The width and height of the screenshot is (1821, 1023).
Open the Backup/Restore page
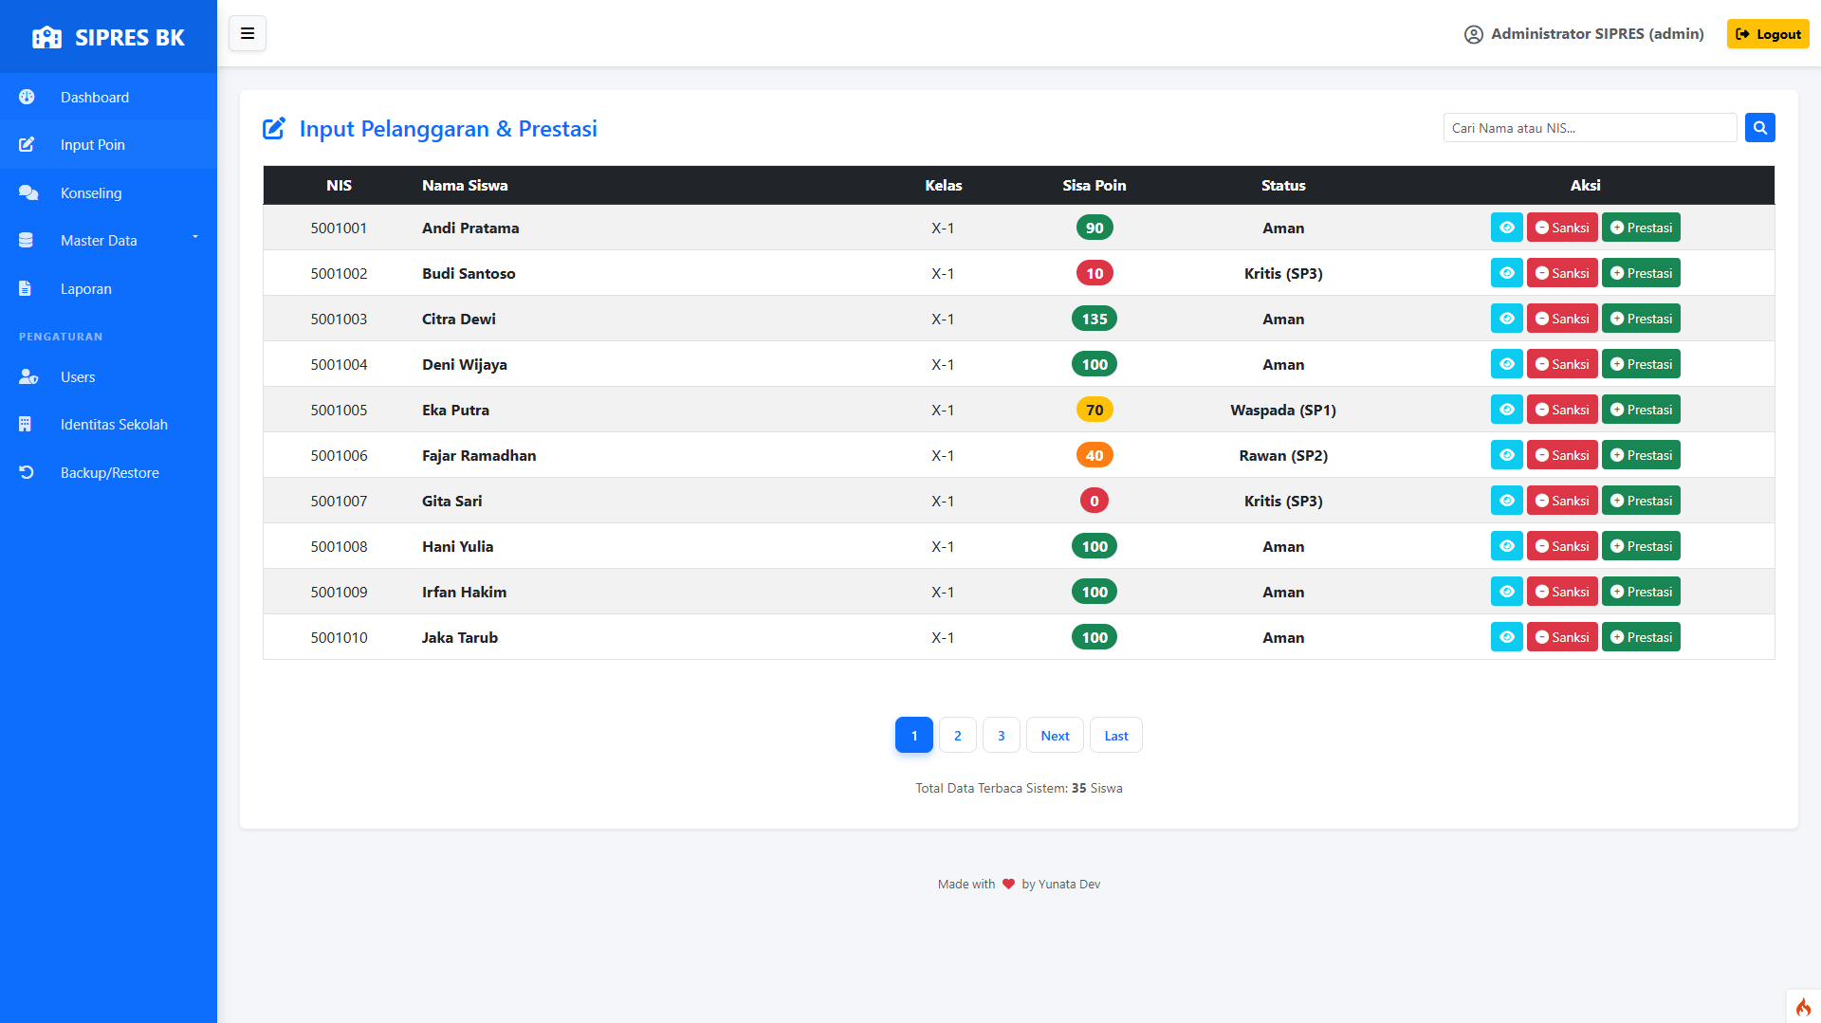[x=110, y=473]
